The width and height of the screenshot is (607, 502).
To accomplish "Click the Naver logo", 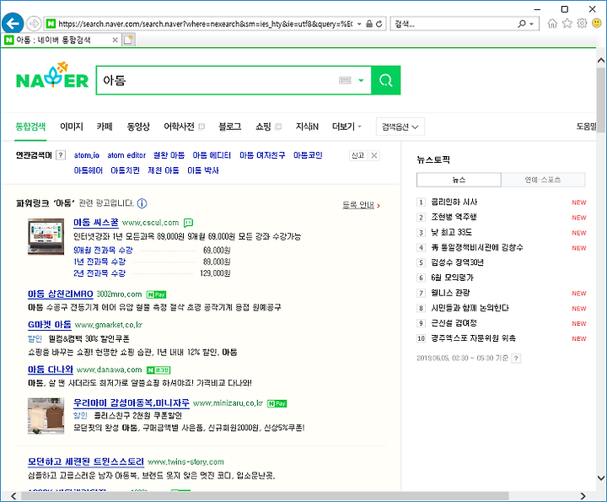I will tap(52, 76).
